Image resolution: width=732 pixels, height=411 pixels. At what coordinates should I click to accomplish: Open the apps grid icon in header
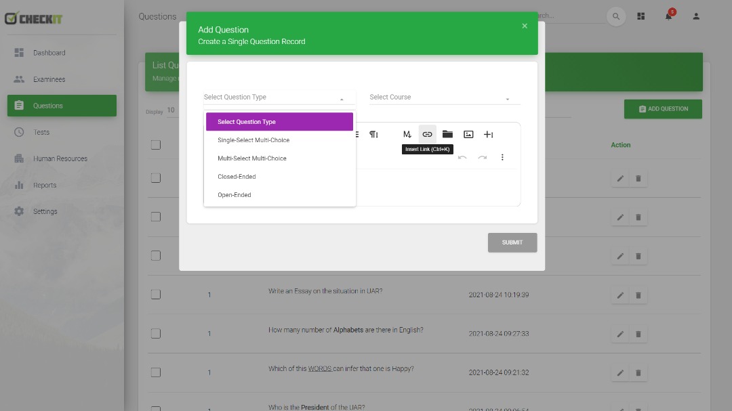641,16
